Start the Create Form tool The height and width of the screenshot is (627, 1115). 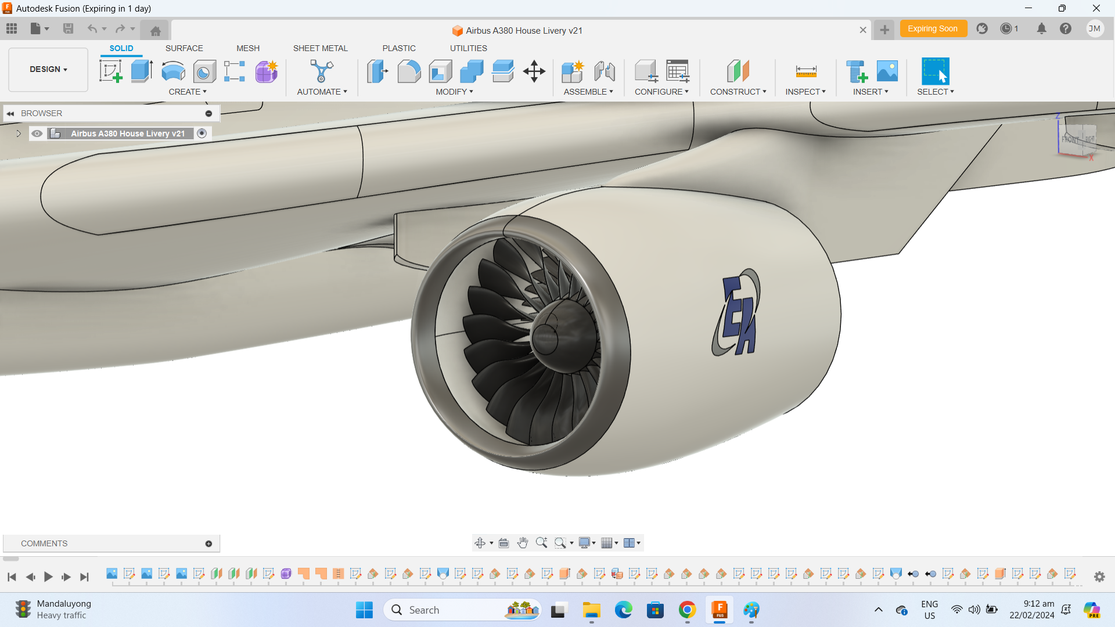pyautogui.click(x=266, y=71)
